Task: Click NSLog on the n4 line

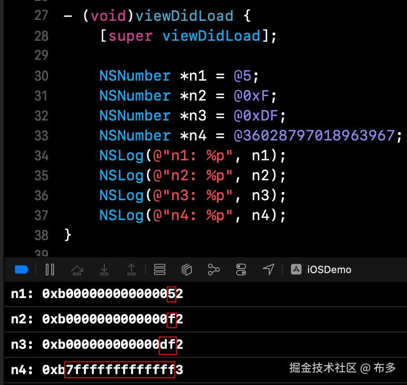Action: click(x=121, y=216)
